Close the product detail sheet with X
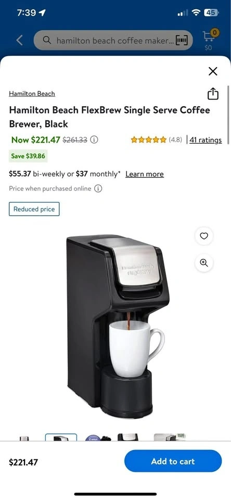 pyautogui.click(x=213, y=71)
